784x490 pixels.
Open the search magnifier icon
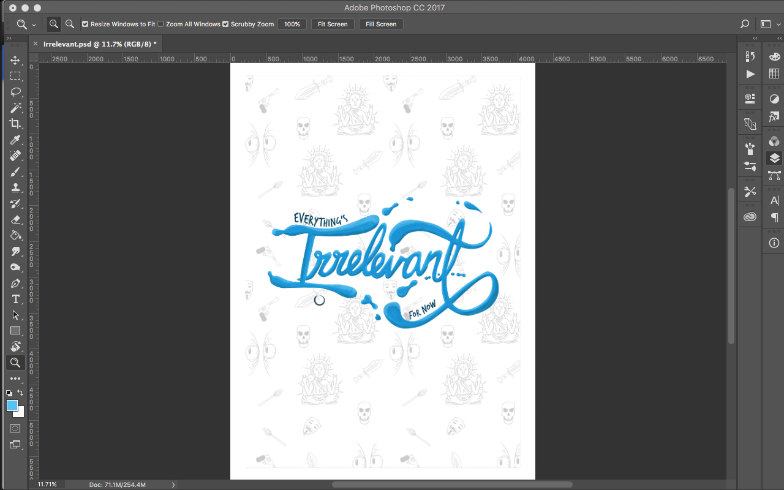pyautogui.click(x=745, y=24)
